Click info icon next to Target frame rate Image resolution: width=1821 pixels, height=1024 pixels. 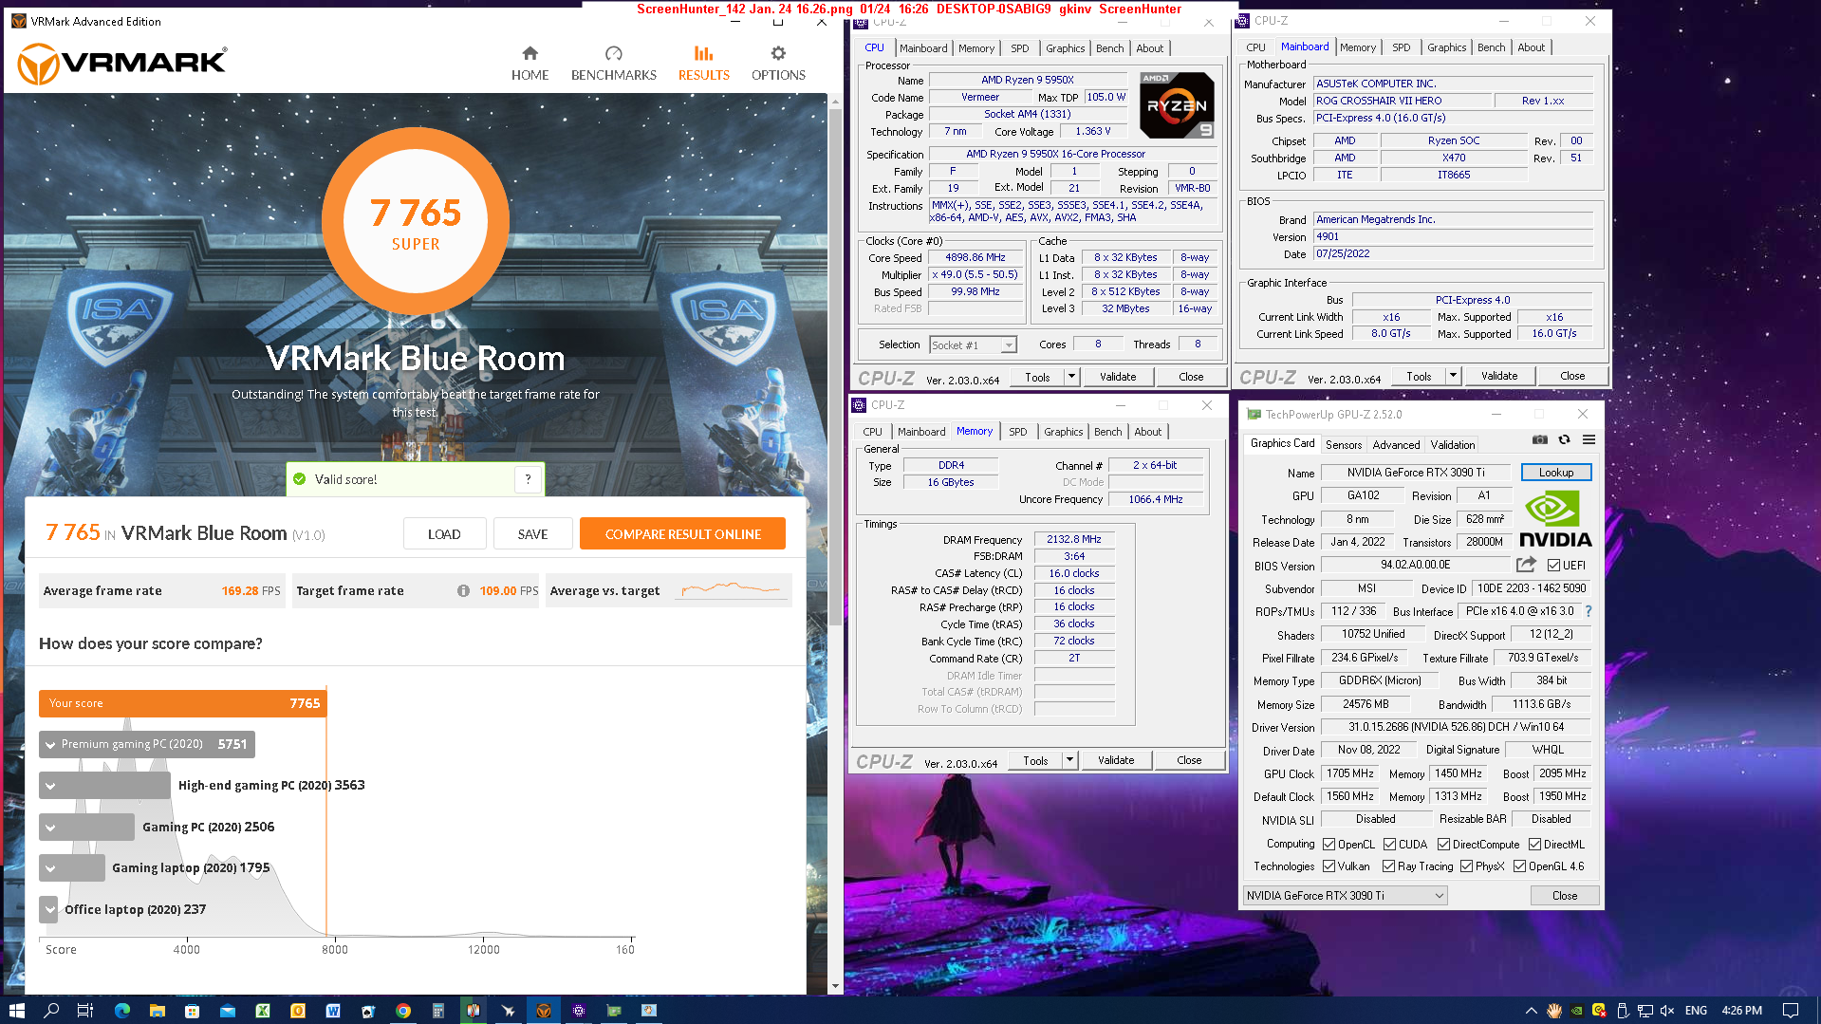tap(463, 590)
